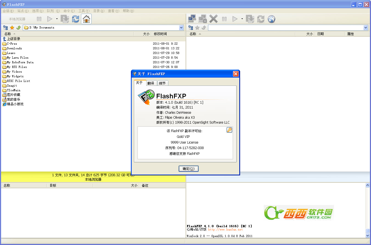Select the My Videos folder

[x=12, y=72]
